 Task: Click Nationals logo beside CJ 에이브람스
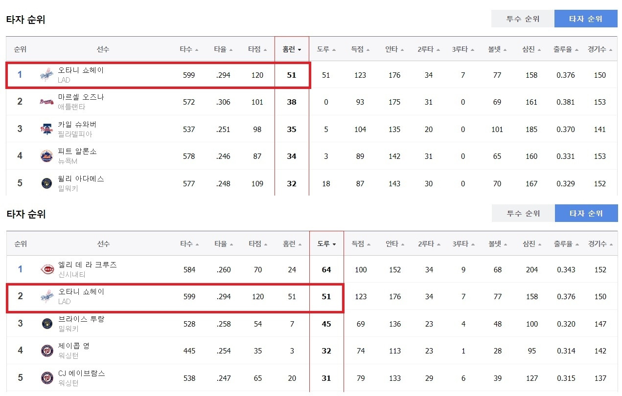coord(46,378)
